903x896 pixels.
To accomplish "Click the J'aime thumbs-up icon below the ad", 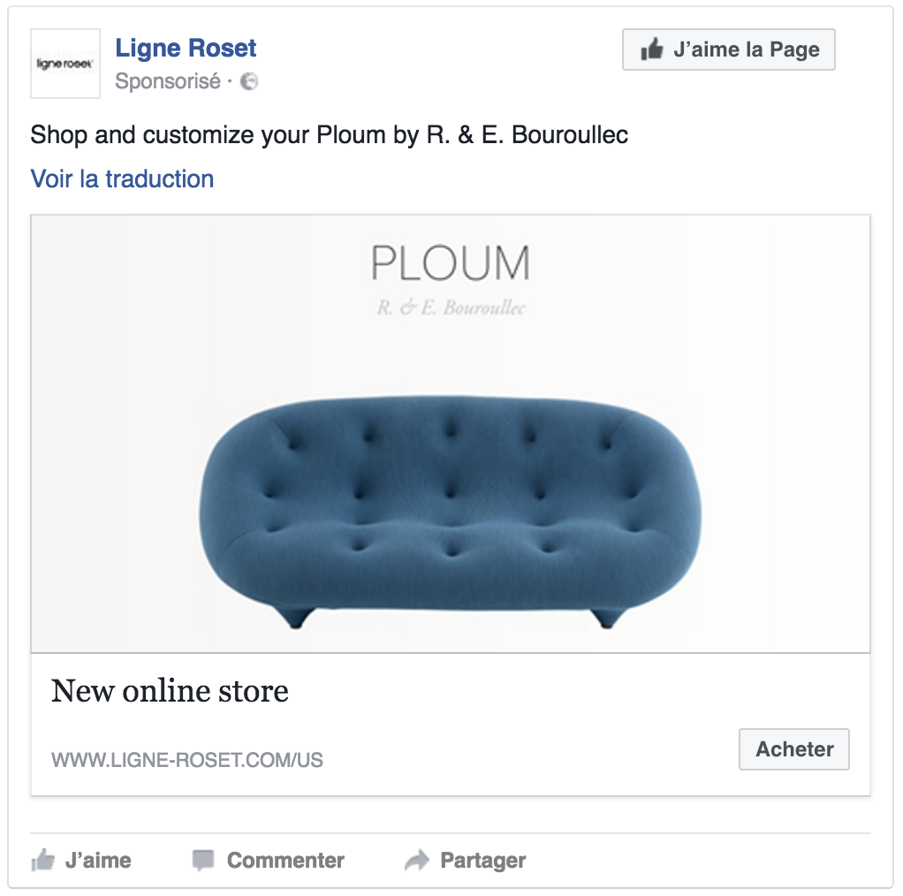I will (x=42, y=860).
